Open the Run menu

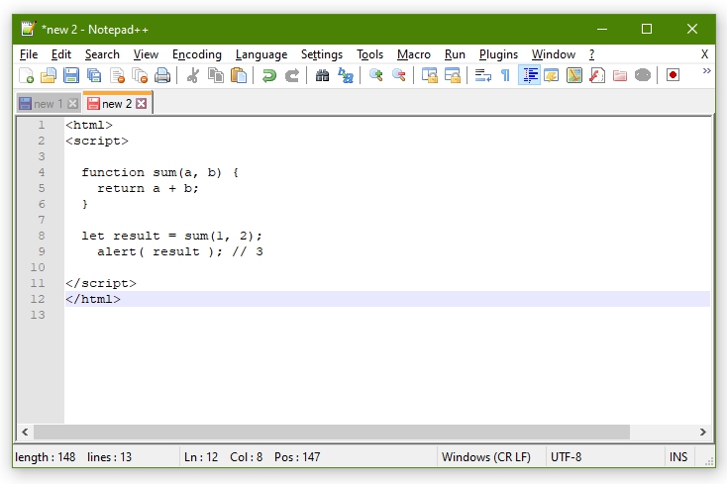point(455,54)
